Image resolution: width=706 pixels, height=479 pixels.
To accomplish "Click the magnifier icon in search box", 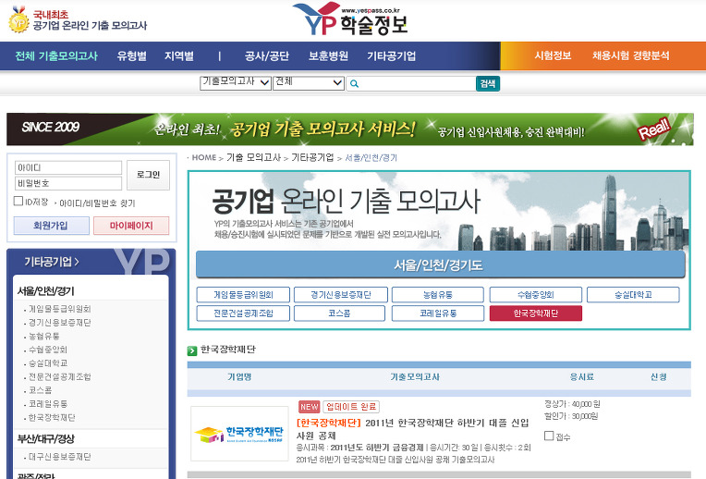I will 354,83.
